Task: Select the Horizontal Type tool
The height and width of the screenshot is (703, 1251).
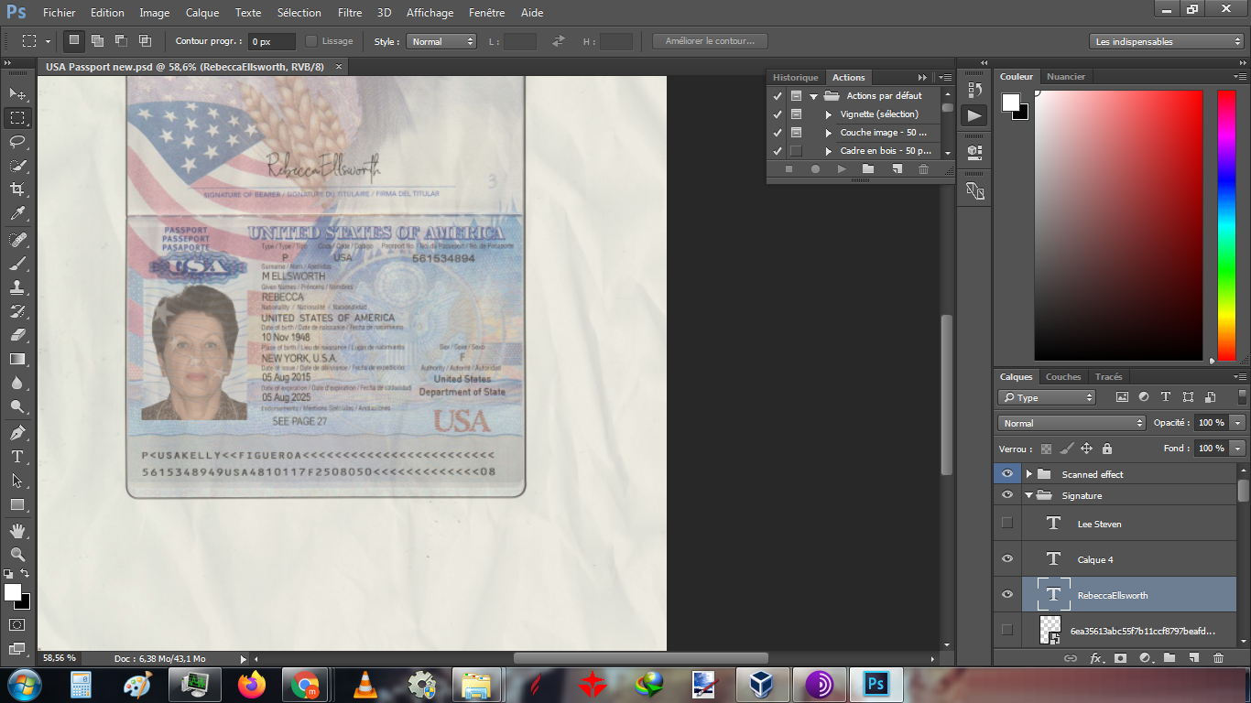Action: [17, 456]
